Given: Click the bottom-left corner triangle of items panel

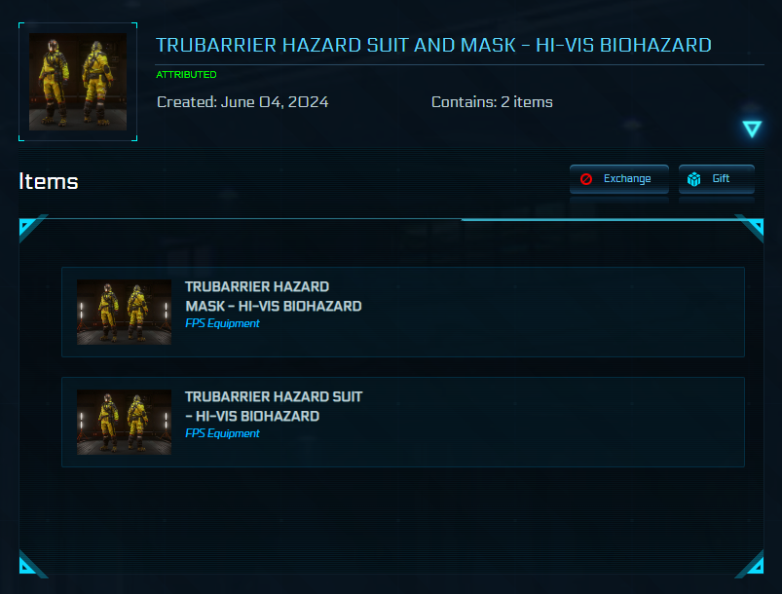Looking at the screenshot, I should coord(29,565).
